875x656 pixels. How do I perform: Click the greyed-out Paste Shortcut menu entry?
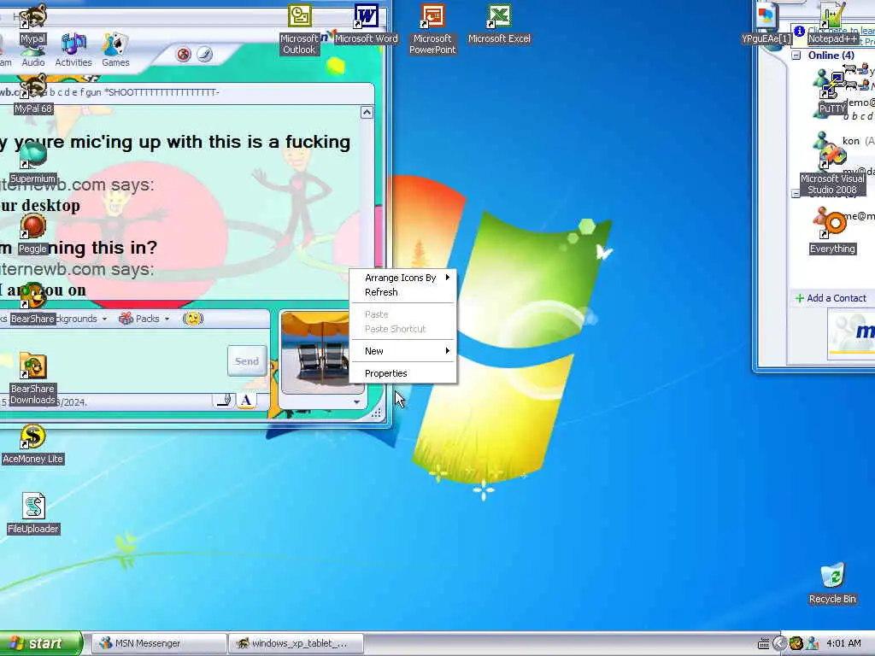coord(403,329)
